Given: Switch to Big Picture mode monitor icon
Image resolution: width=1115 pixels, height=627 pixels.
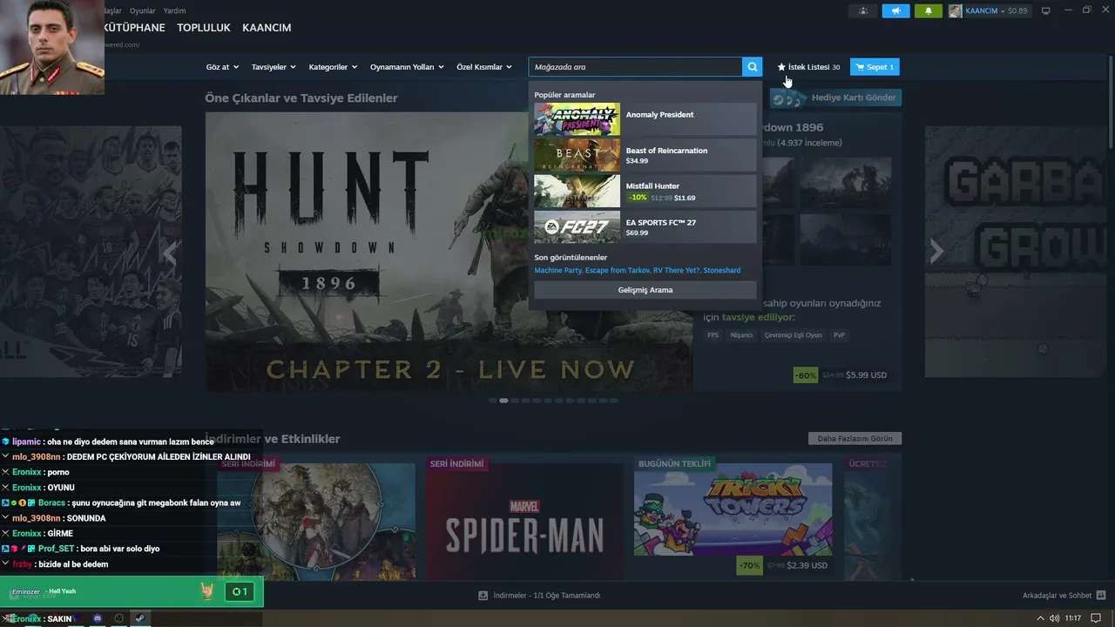Looking at the screenshot, I should coord(1046,11).
